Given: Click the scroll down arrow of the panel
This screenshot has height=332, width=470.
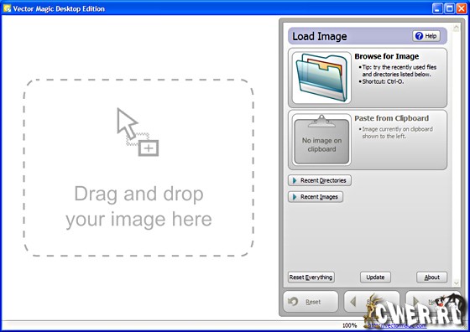Looking at the screenshot, I should [456, 283].
